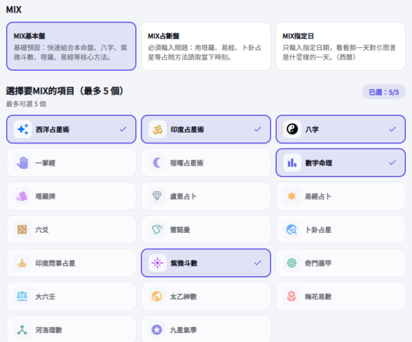Click the 雷諾曼 label text
This screenshot has height=342, width=412.
pos(180,230)
